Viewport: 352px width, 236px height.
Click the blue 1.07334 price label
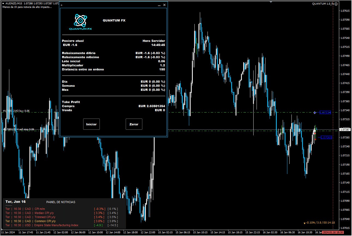tap(325, 112)
